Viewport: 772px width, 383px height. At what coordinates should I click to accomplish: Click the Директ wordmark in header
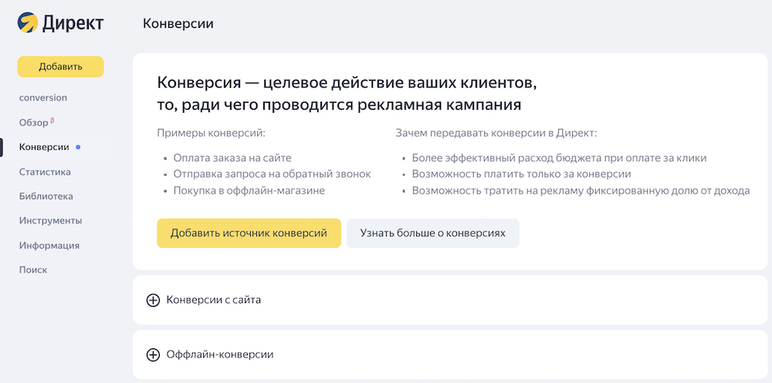click(x=73, y=23)
